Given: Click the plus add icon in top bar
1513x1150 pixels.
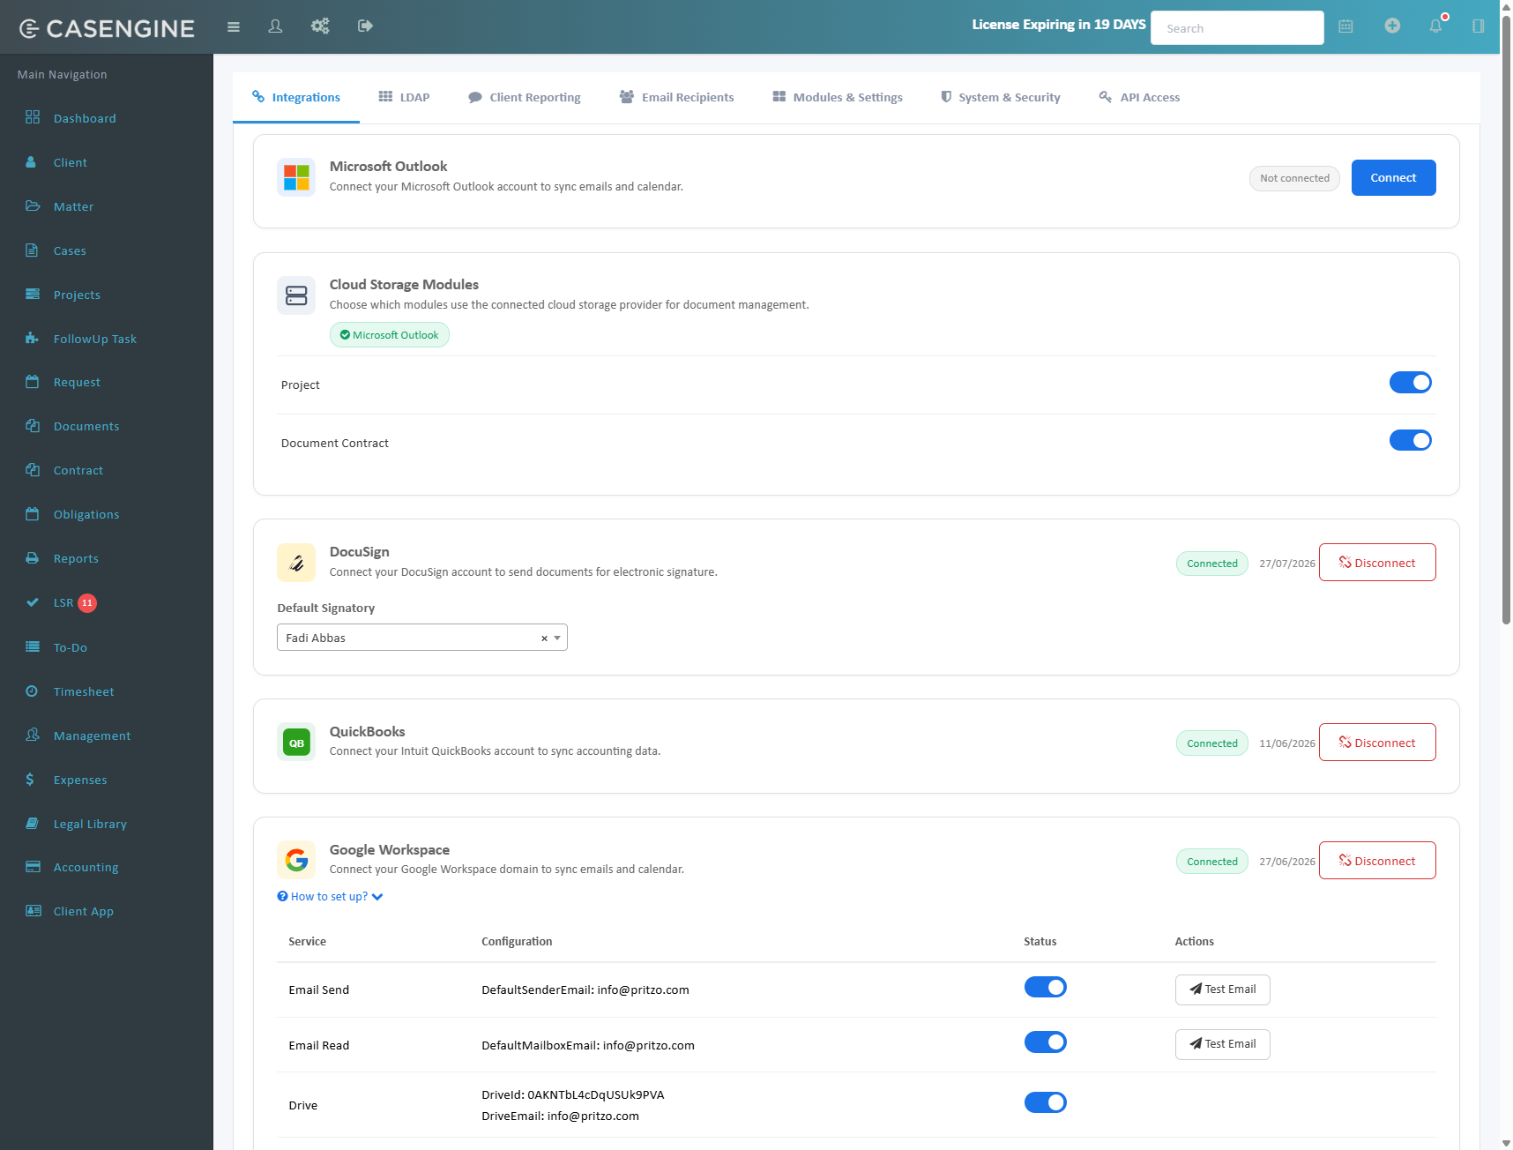Looking at the screenshot, I should [1392, 26].
